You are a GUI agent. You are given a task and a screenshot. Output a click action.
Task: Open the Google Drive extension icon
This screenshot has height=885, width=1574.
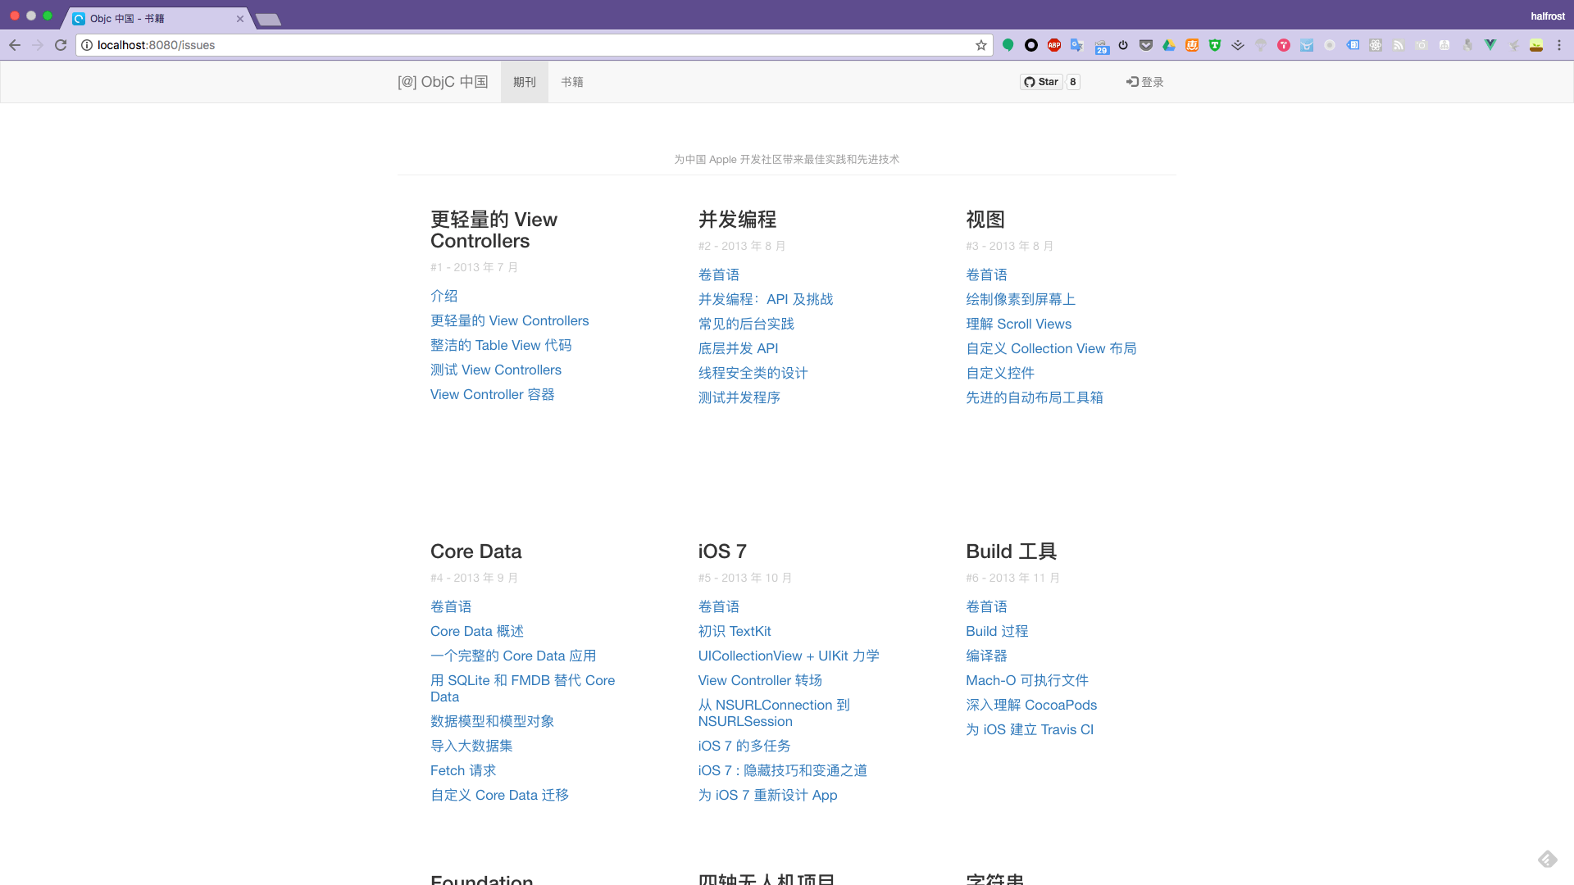pyautogui.click(x=1169, y=45)
